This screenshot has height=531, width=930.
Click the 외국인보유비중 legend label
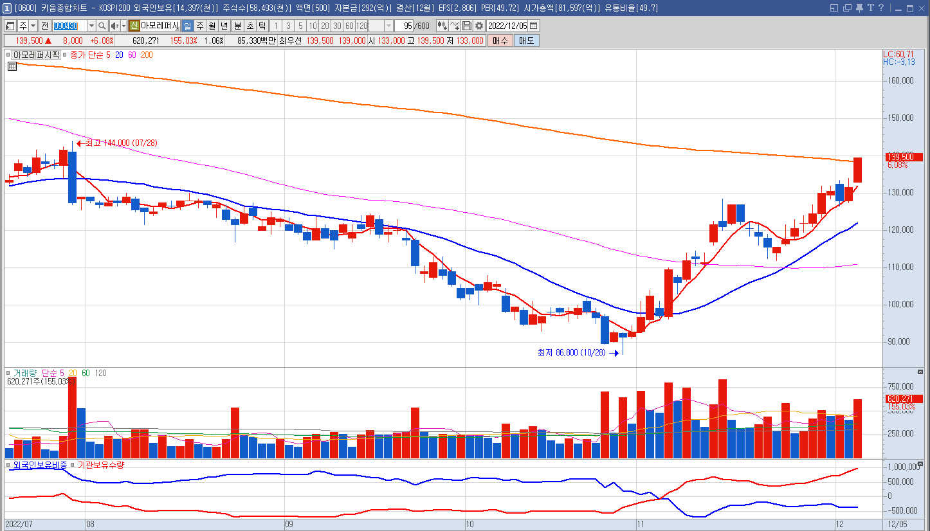tap(40, 465)
